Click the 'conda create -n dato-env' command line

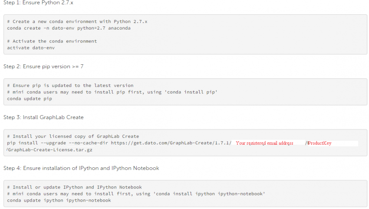69,28
